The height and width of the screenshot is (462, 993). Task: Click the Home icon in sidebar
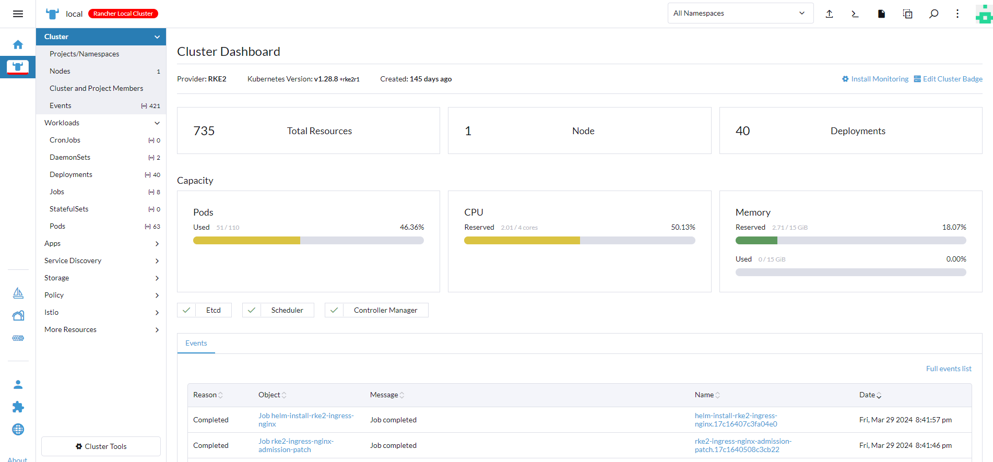pos(18,44)
